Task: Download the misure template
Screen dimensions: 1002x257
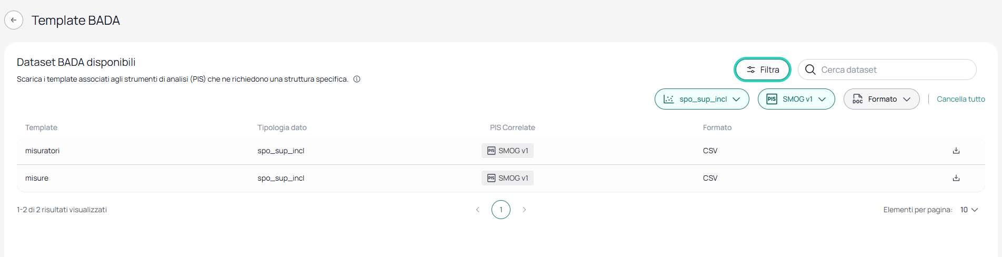Action: 956,178
